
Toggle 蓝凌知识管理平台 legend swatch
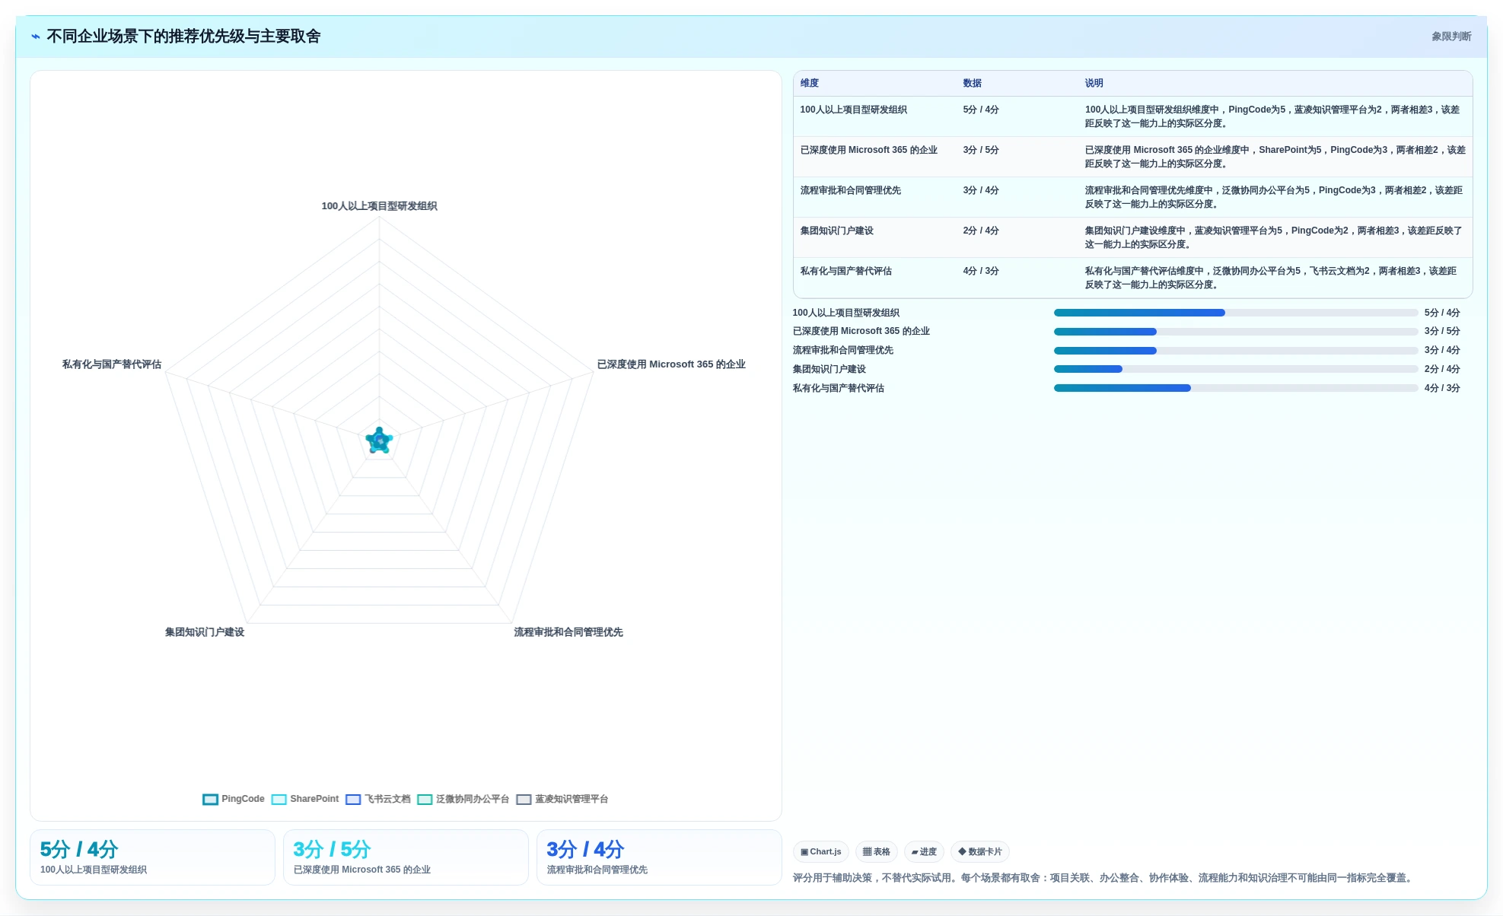coord(524,799)
